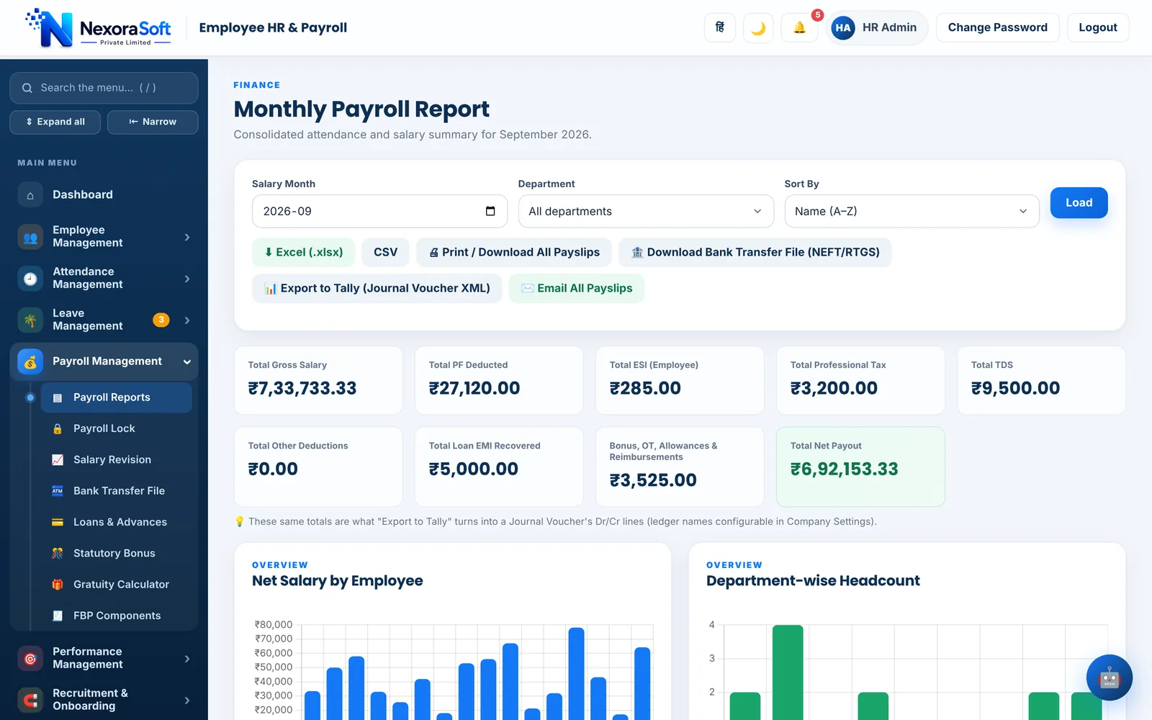Click the Gratuity Calculator gift icon
This screenshot has height=720, width=1152.
(x=58, y=585)
